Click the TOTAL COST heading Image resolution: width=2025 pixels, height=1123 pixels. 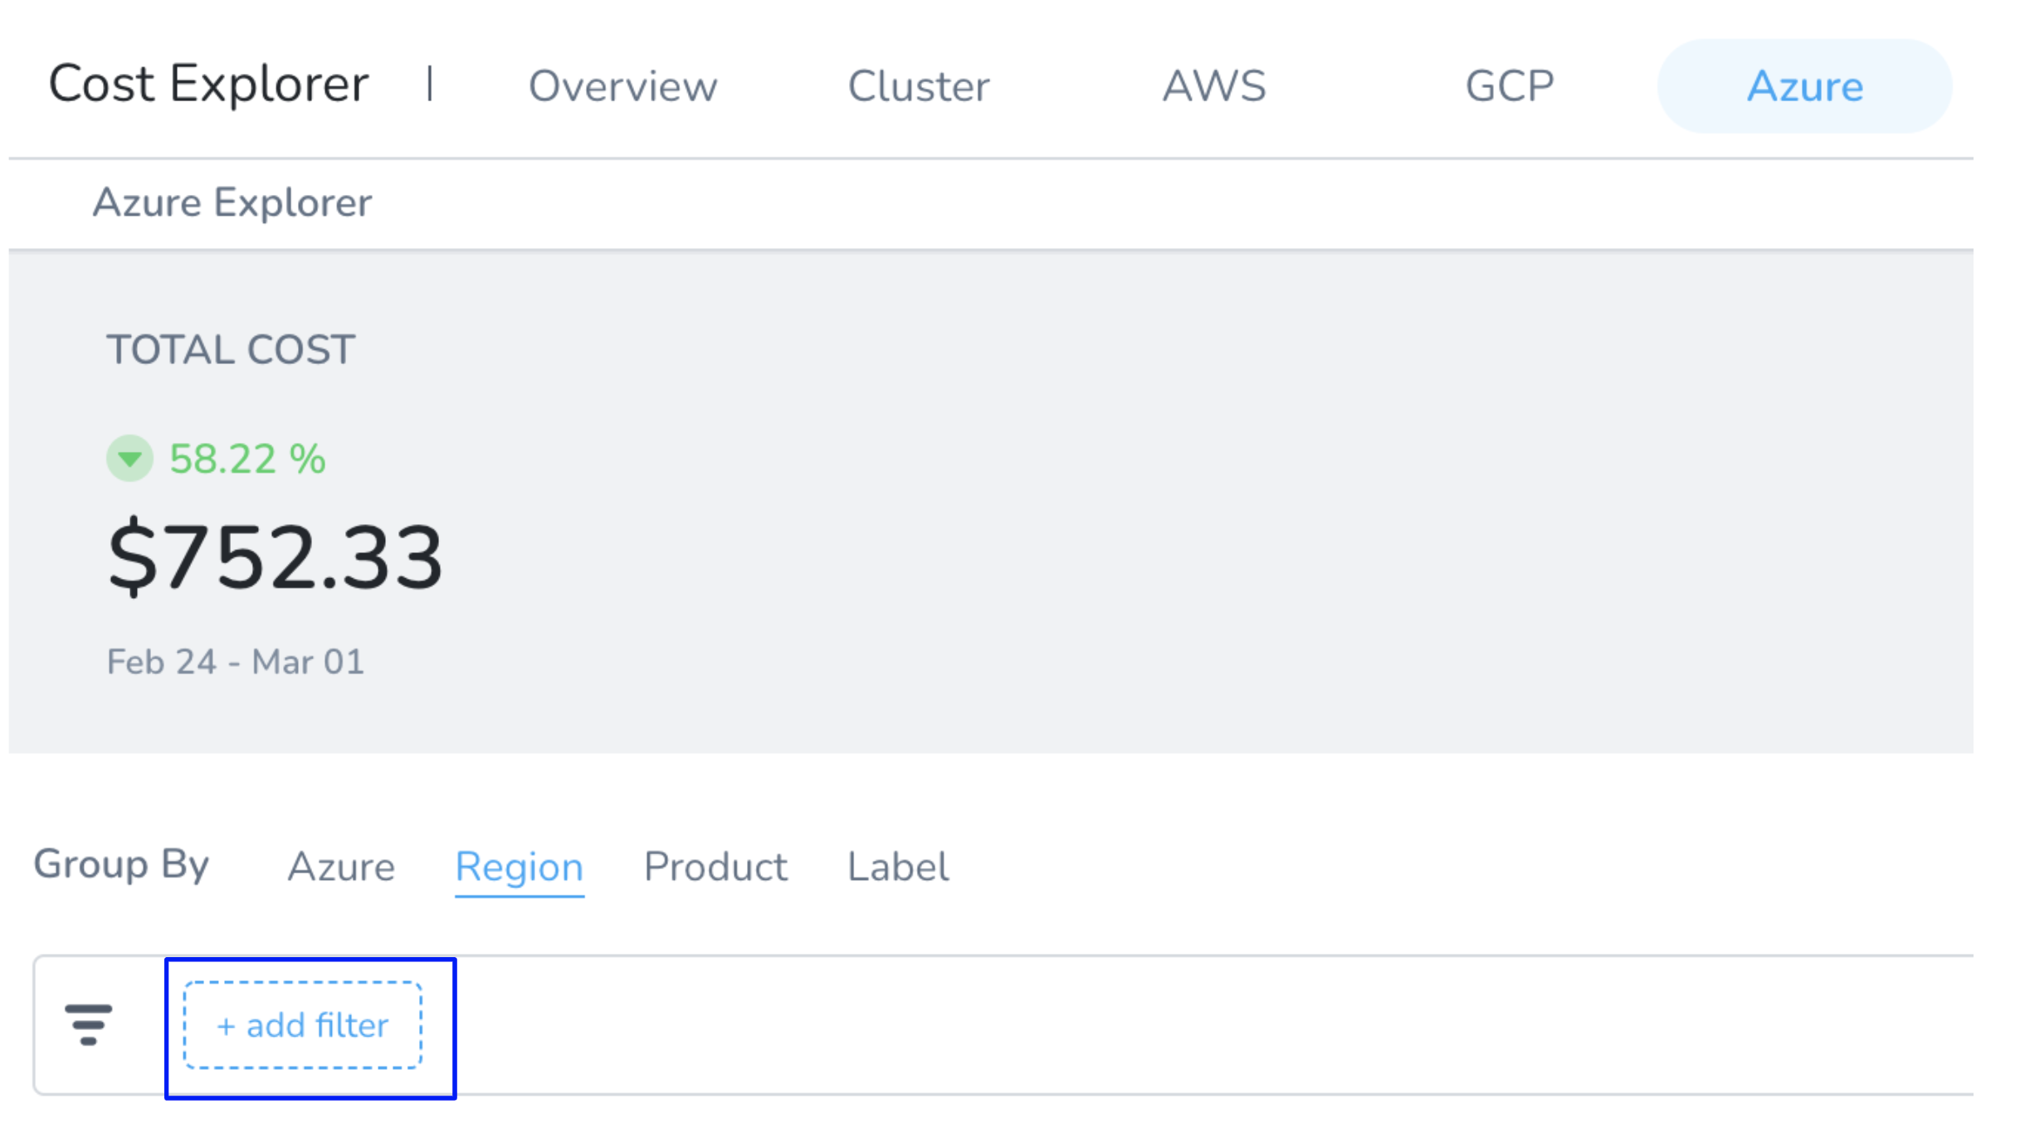point(231,349)
